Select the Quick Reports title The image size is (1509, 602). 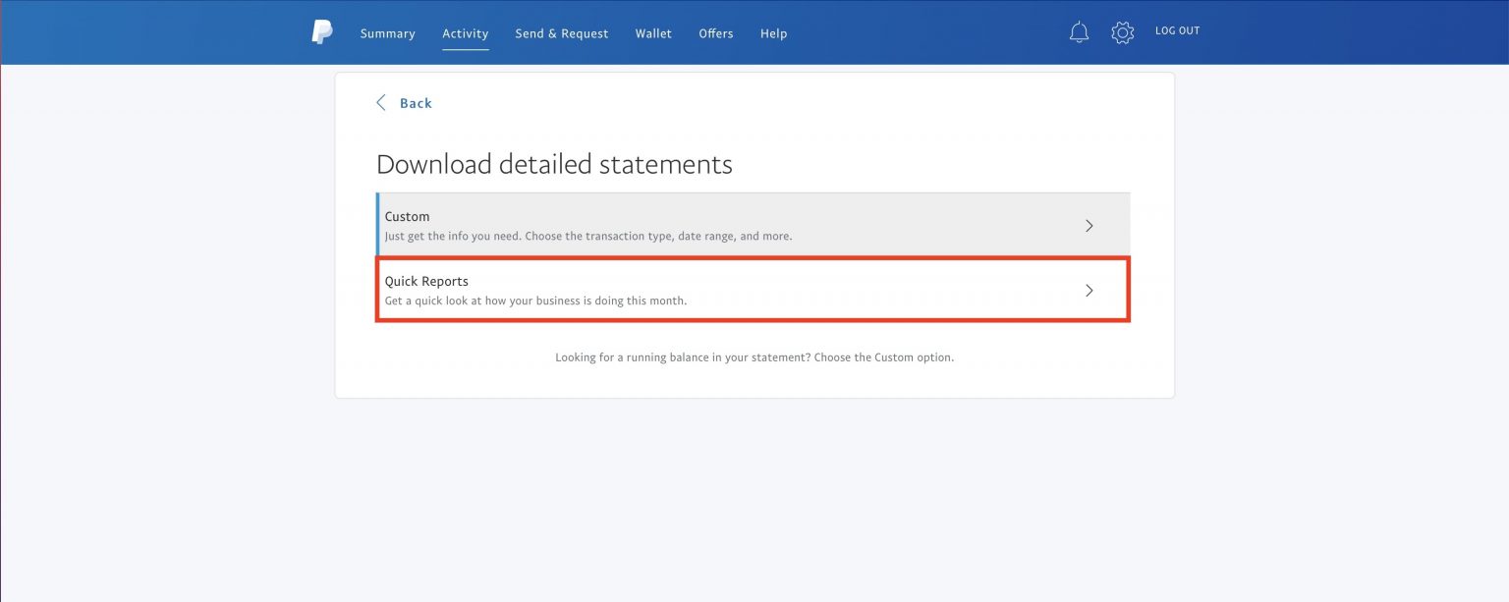pos(426,281)
